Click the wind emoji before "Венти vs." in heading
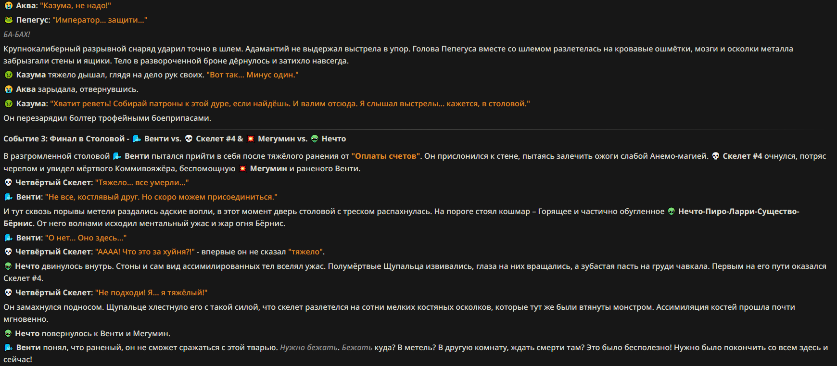Screen dimensions: 837x366 point(137,139)
